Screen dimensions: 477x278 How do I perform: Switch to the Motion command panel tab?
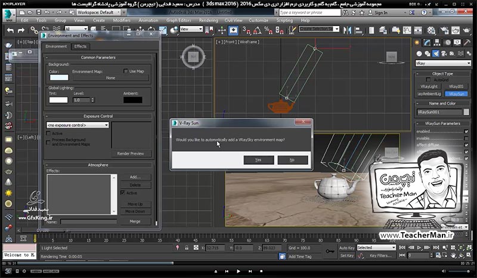[x=448, y=42]
